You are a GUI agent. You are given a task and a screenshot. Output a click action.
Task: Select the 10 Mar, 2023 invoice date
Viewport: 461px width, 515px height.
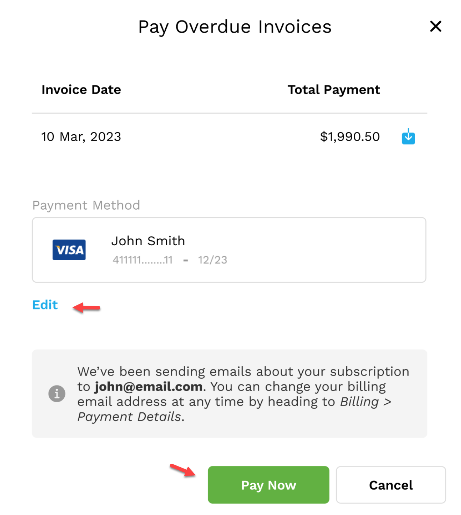click(x=81, y=136)
